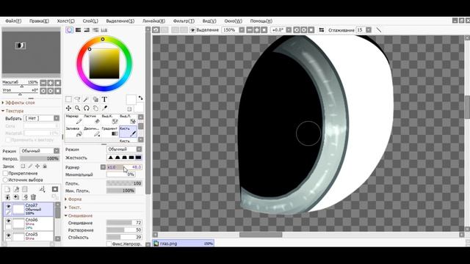Screen dimensions: 470x264
Task: Click Размер multiplier button
Action: [x=103, y=167]
